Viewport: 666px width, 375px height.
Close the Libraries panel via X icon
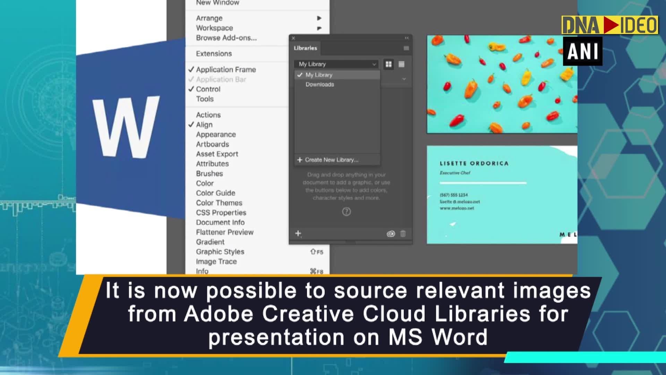point(293,37)
